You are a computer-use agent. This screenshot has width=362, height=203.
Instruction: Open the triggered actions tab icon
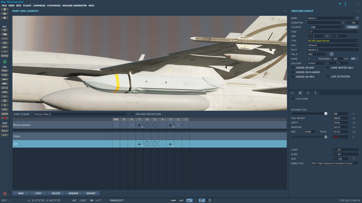coord(308,93)
